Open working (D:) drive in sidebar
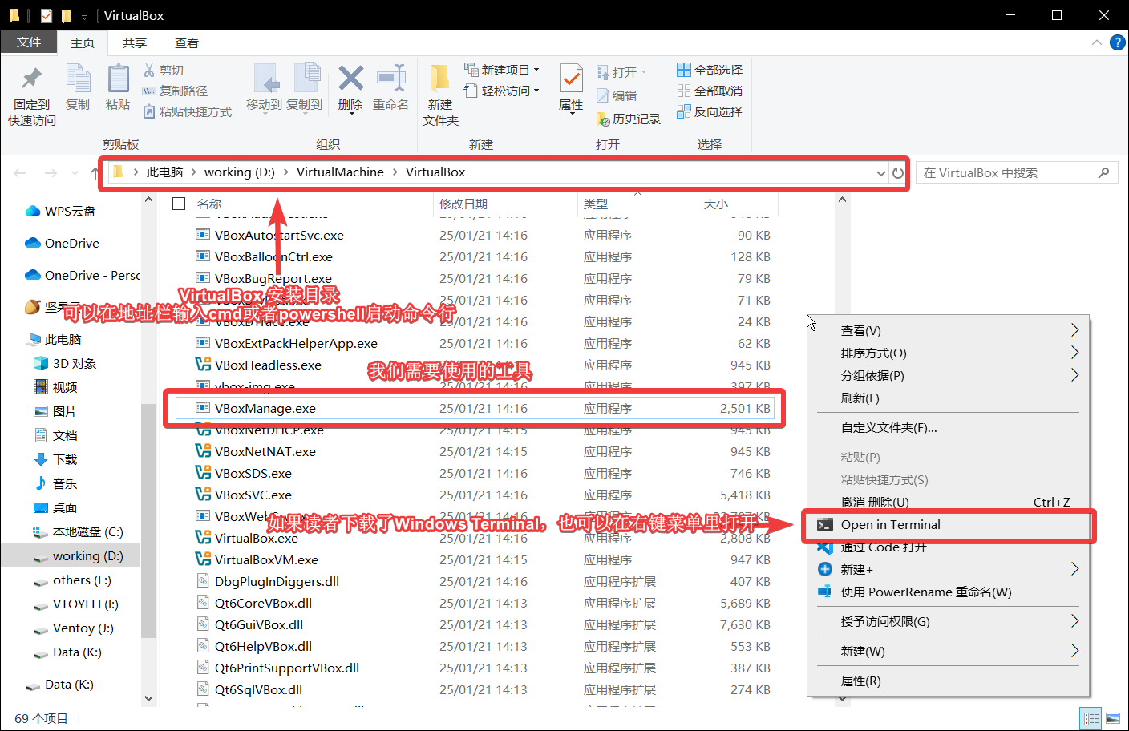Image resolution: width=1129 pixels, height=731 pixels. (x=87, y=556)
